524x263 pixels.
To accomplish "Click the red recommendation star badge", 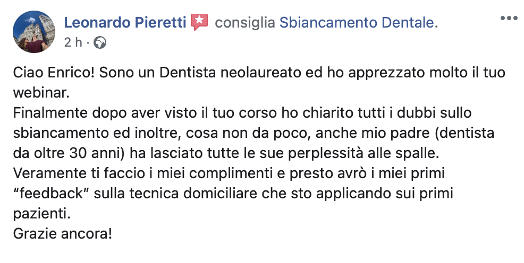I will 199,22.
